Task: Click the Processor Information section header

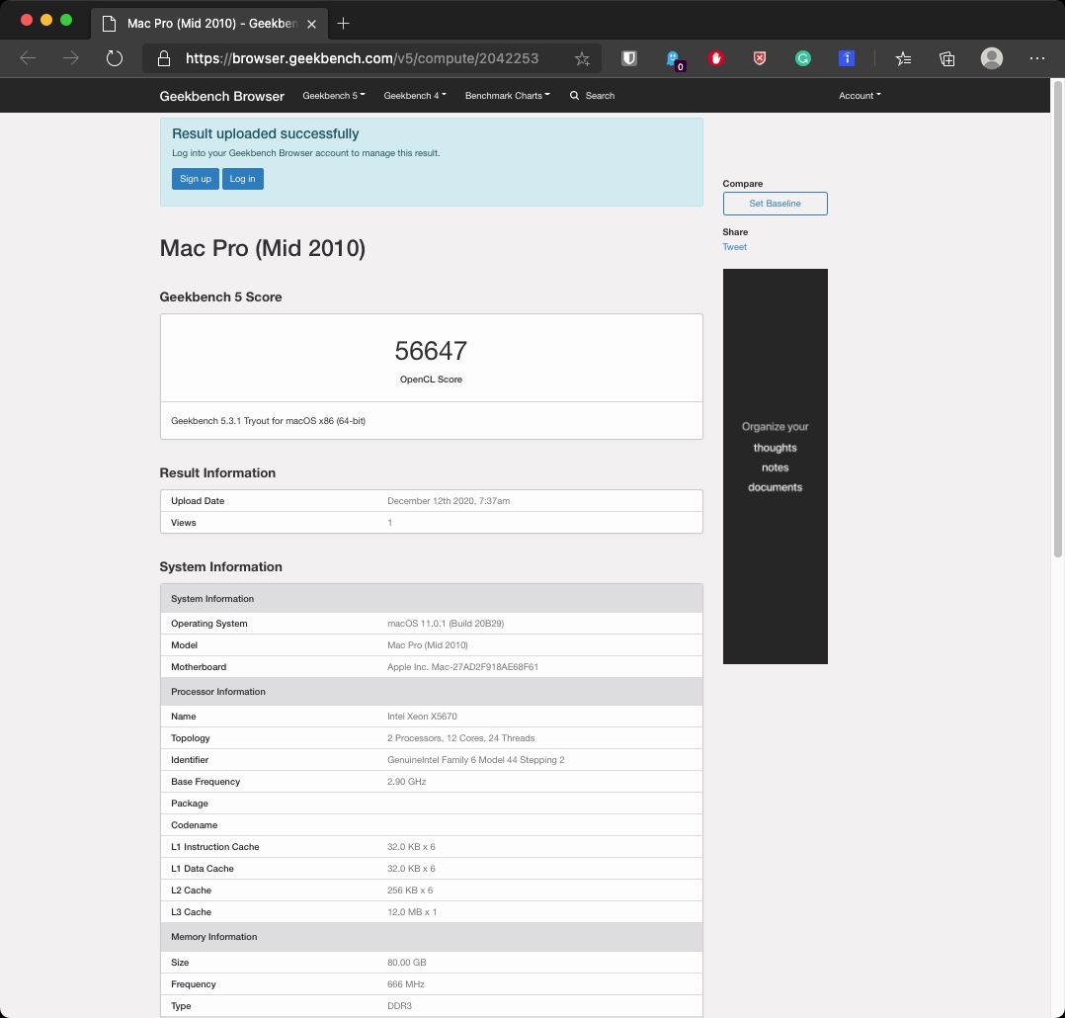Action: click(432, 692)
